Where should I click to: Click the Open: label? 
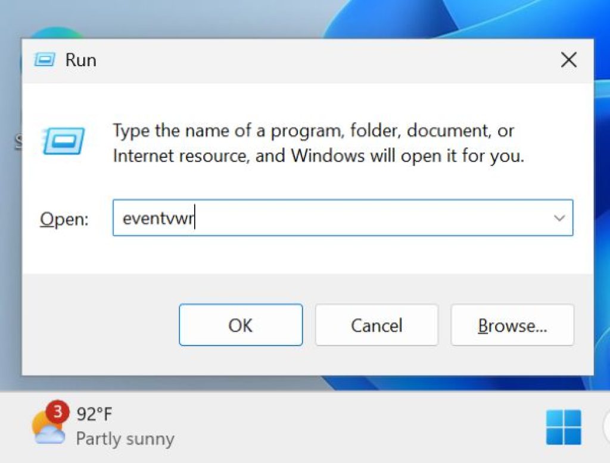point(64,219)
